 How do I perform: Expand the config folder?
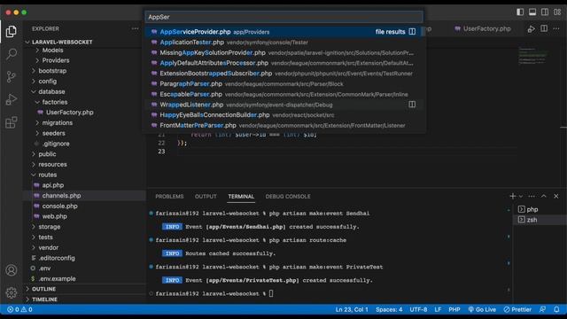point(47,82)
